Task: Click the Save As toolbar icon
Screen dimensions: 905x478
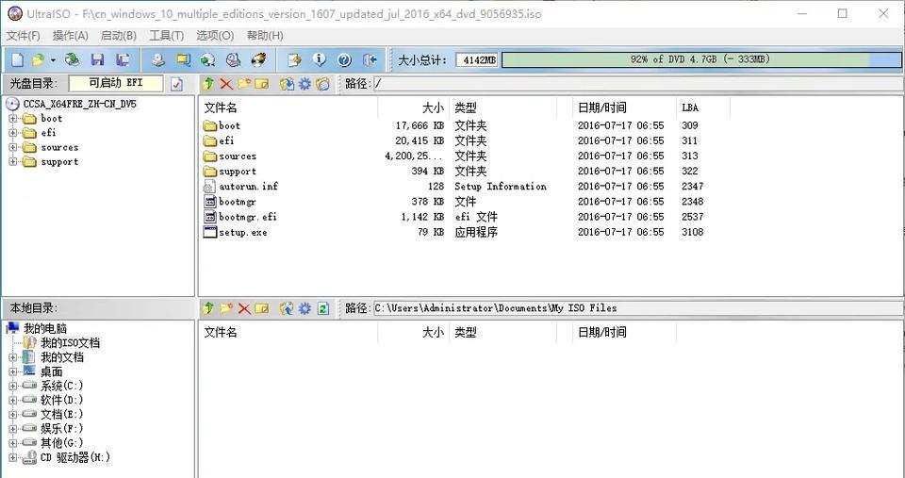Action: pos(122,59)
